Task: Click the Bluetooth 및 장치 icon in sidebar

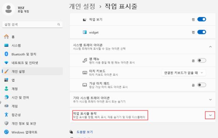Action: 6,54
